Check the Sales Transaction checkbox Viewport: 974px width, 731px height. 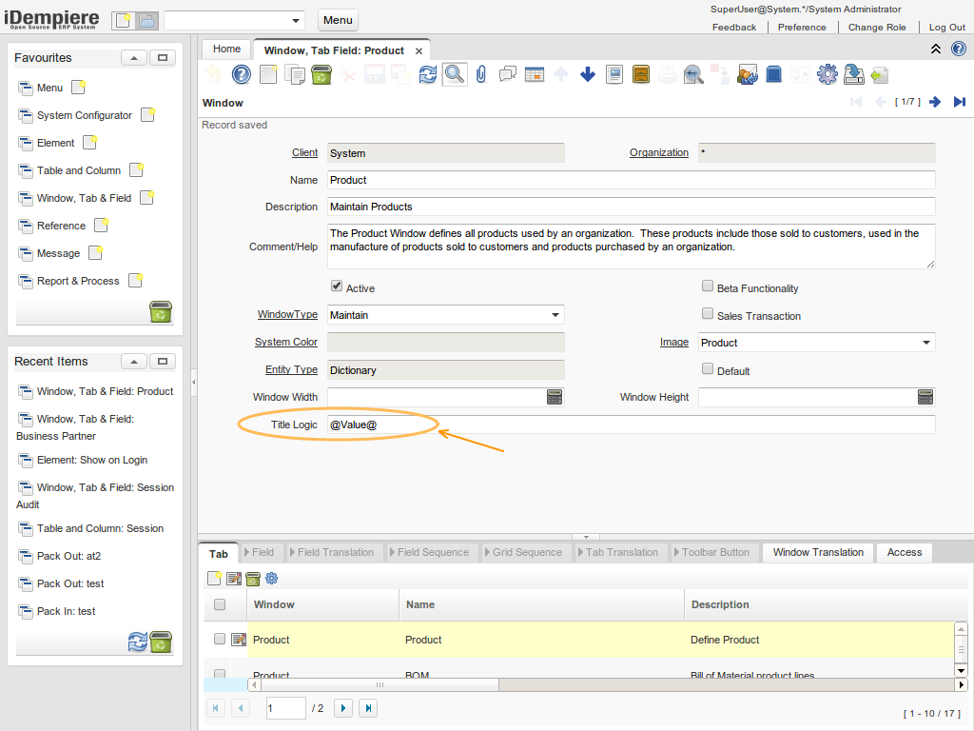(x=708, y=314)
